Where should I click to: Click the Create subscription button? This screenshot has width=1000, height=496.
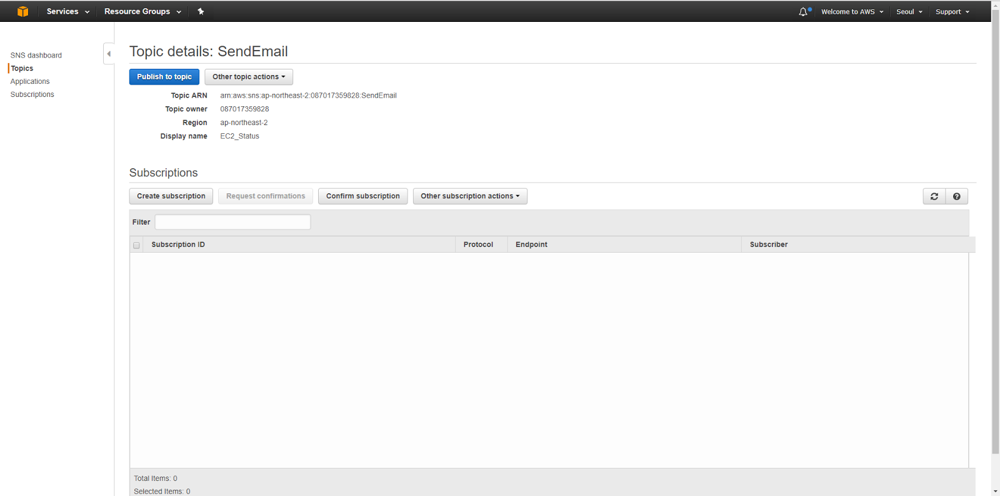click(x=171, y=196)
